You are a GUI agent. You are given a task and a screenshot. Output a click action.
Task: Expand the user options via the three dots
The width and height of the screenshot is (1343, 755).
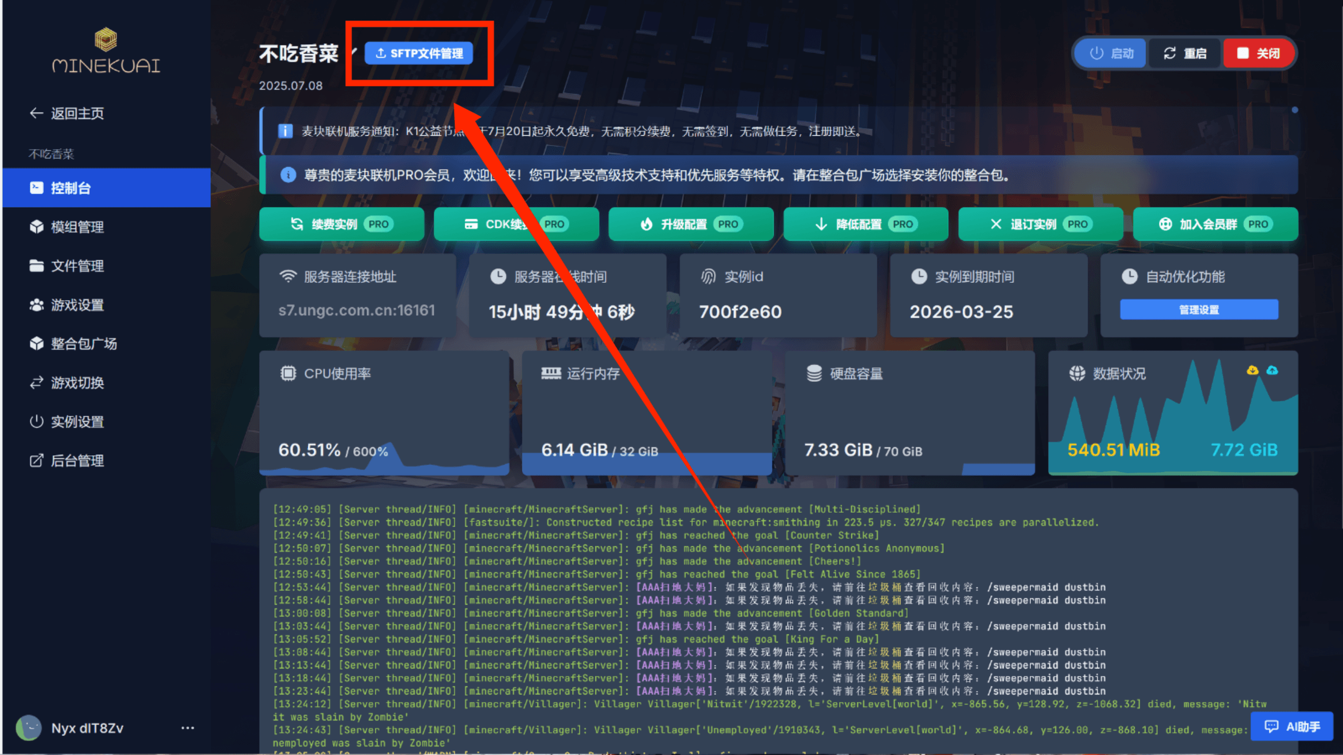188,728
